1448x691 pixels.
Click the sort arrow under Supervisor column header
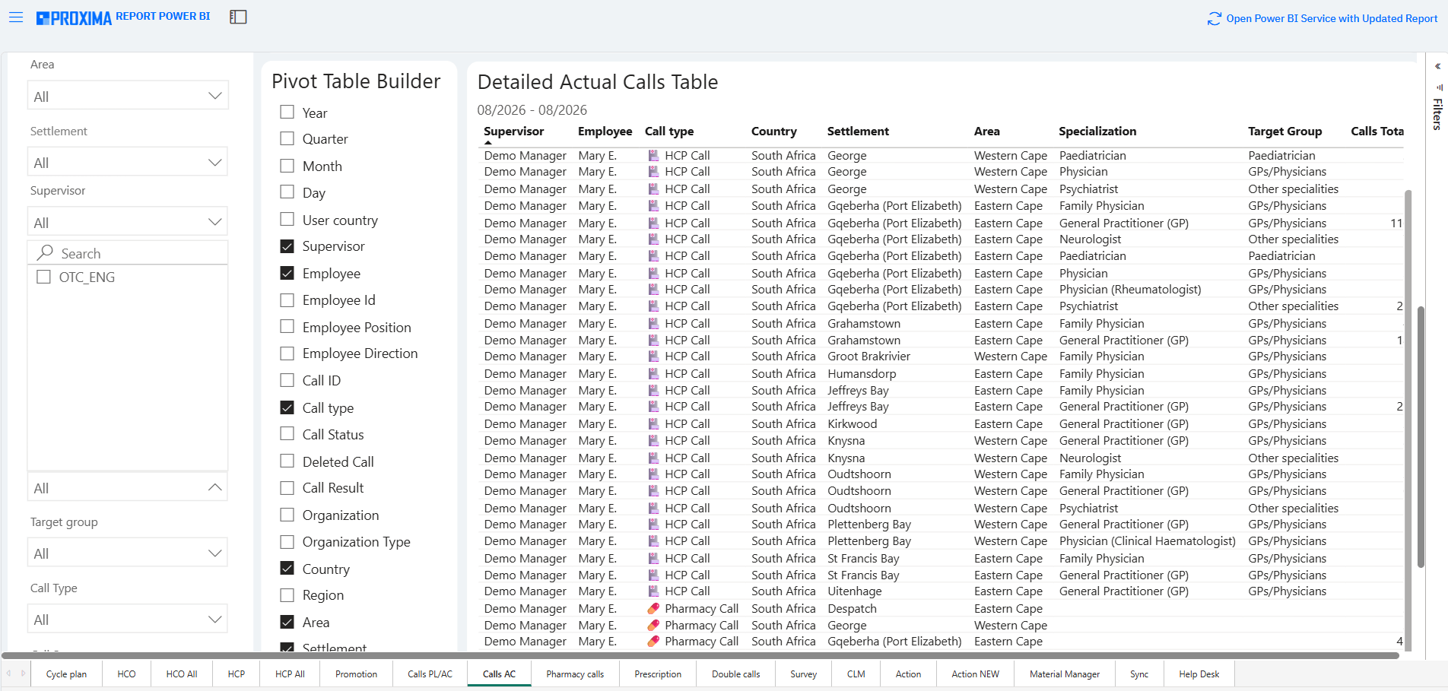[488, 142]
